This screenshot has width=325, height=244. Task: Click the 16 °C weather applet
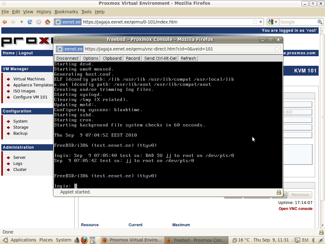(241, 240)
